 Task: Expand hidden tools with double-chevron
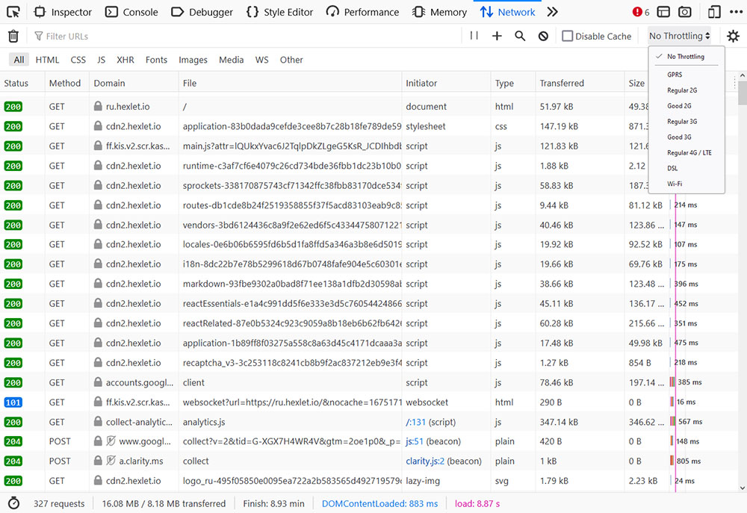(x=552, y=12)
